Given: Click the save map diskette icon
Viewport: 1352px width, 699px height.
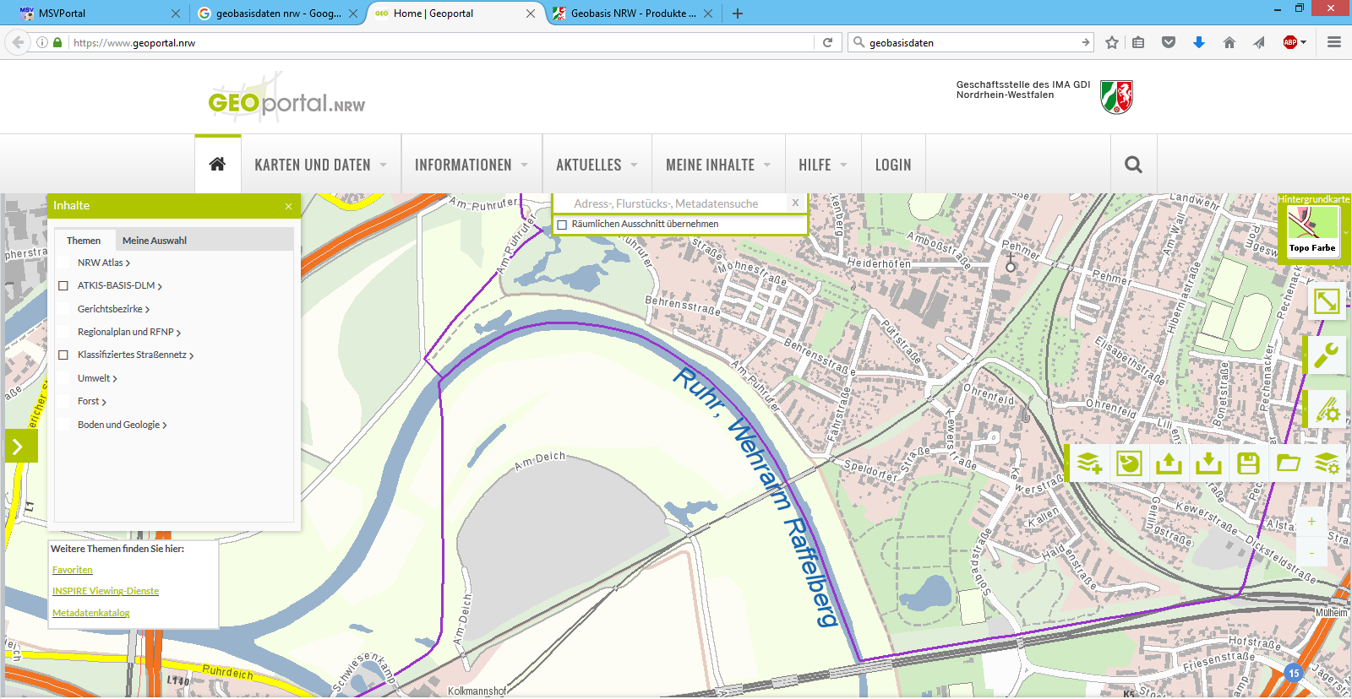Looking at the screenshot, I should point(1248,463).
